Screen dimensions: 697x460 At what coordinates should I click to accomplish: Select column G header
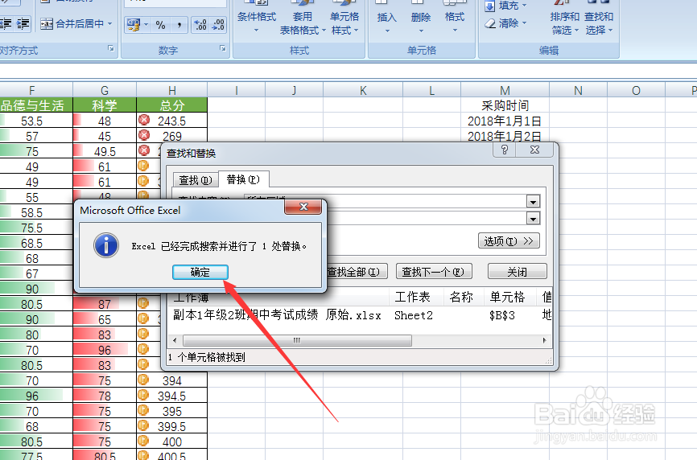click(x=105, y=91)
